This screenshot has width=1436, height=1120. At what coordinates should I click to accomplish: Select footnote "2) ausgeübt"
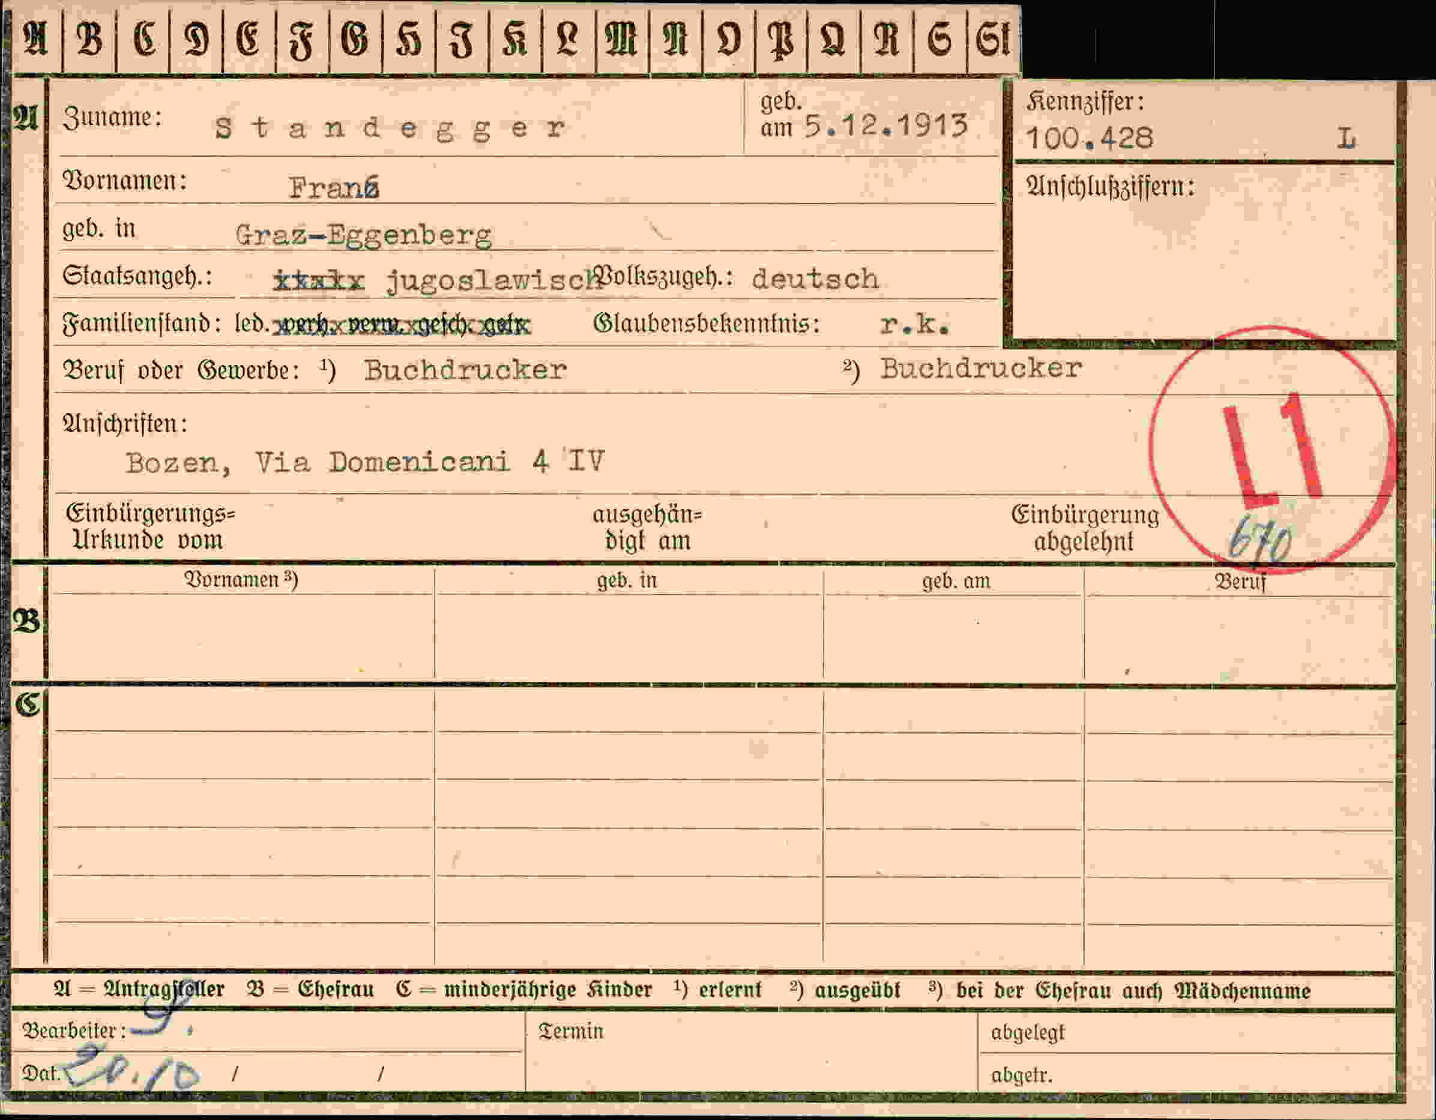(x=845, y=990)
